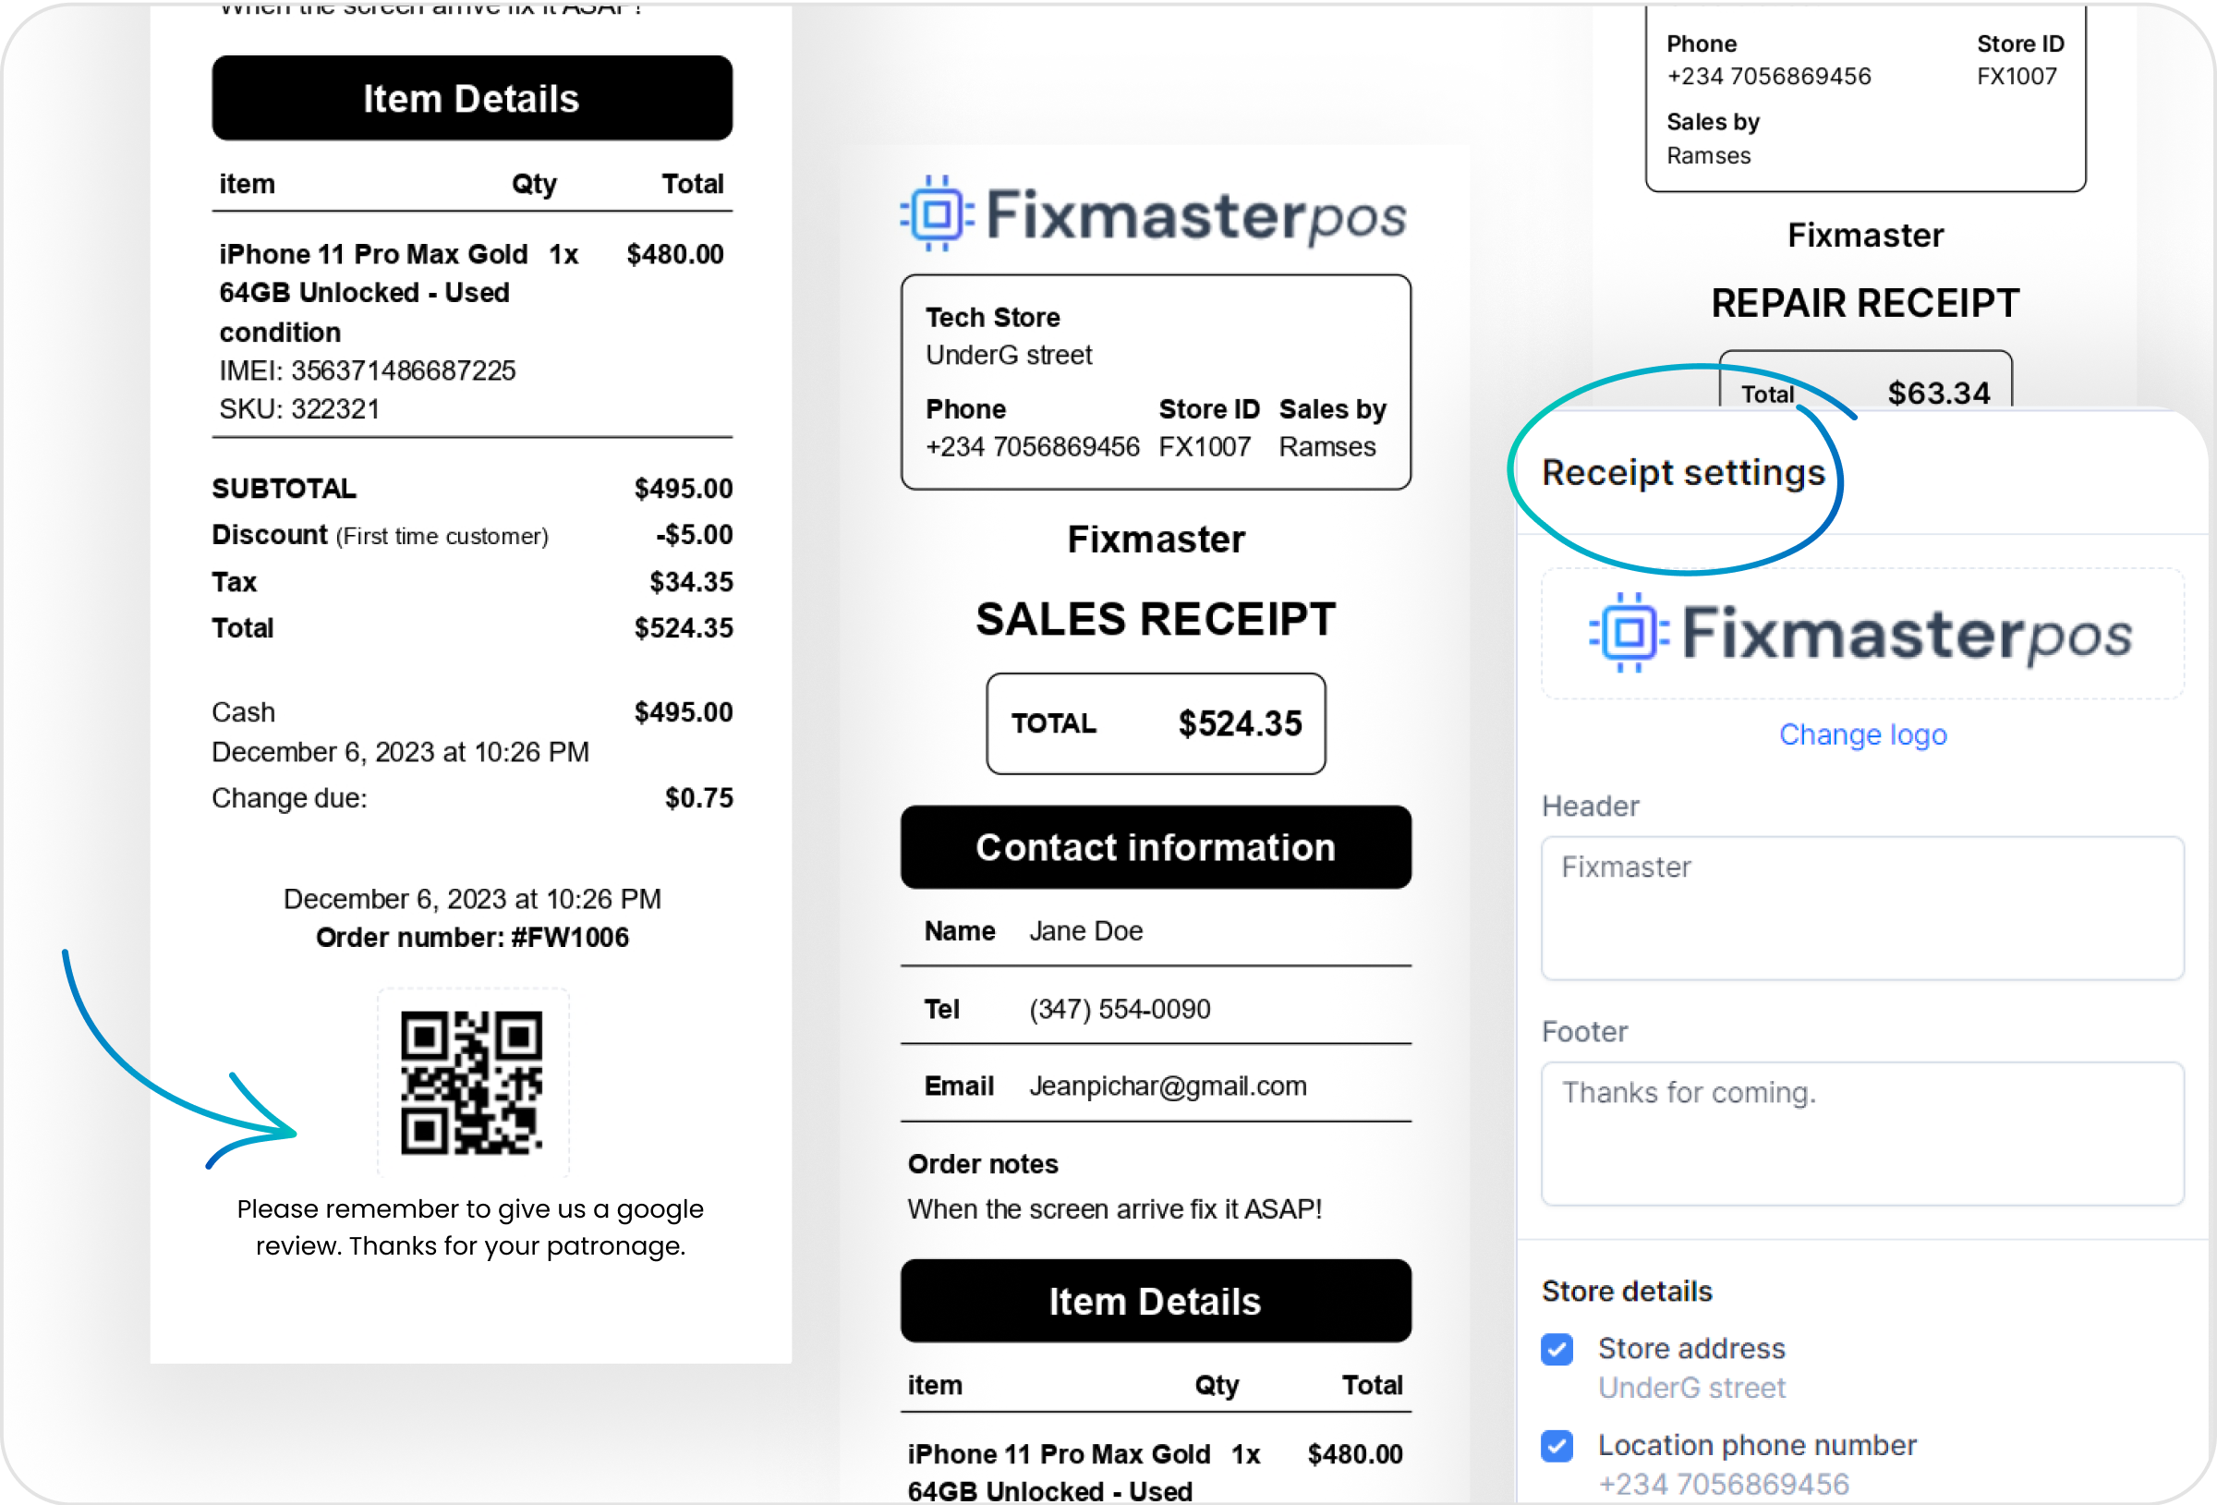Click the chip icon in Receipt settings logo preview
Viewport: 2217px width, 1505px height.
pyautogui.click(x=1629, y=632)
